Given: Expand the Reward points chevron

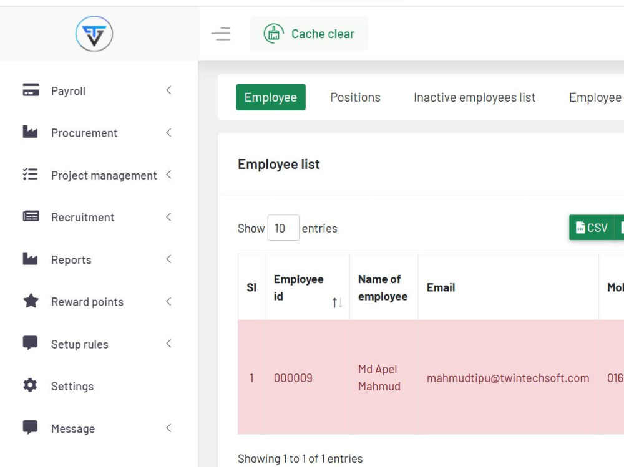Looking at the screenshot, I should [168, 302].
